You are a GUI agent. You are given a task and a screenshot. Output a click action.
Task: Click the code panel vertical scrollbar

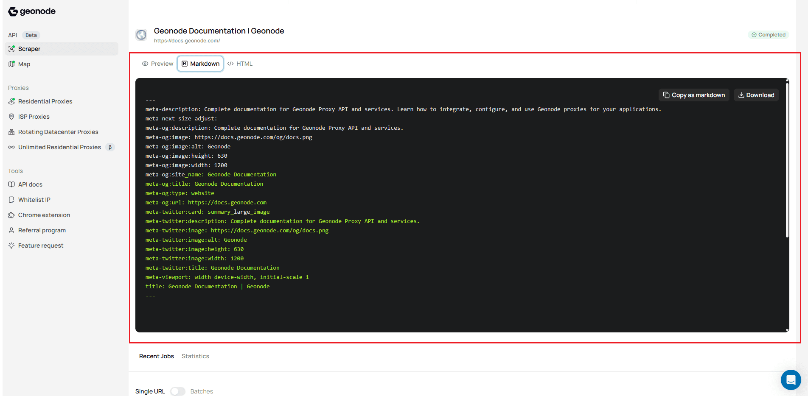[787, 160]
